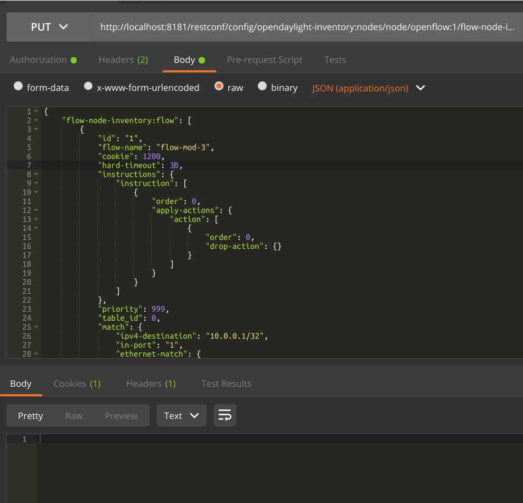Open the Tests tab

(335, 60)
